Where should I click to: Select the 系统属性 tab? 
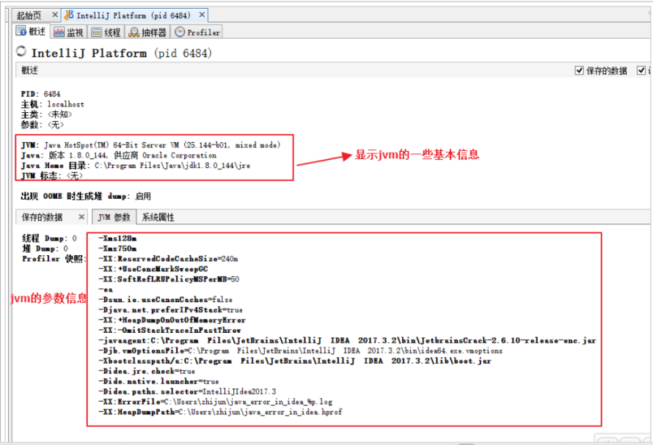tap(158, 217)
